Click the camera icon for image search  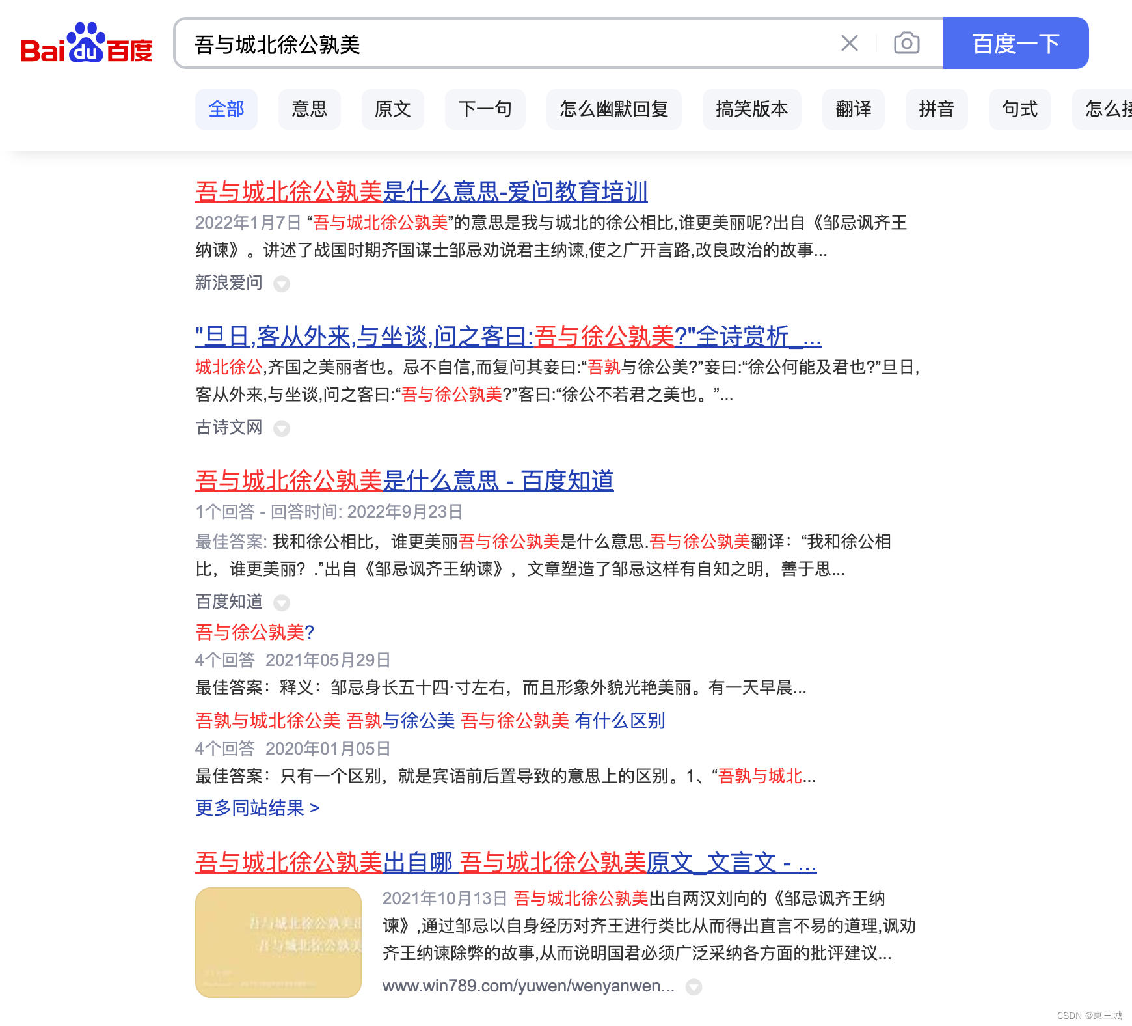[x=906, y=43]
